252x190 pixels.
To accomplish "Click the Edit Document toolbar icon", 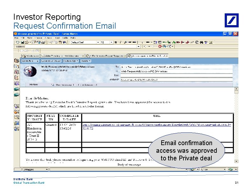I will pyautogui.click(x=34, y=42).
